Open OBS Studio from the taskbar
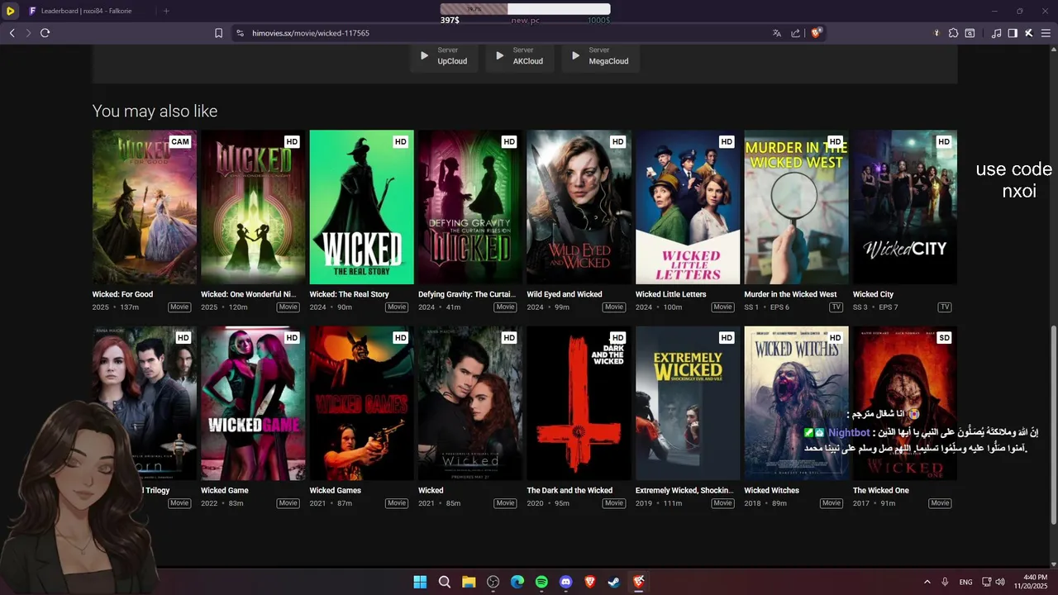This screenshot has height=595, width=1058. (493, 582)
